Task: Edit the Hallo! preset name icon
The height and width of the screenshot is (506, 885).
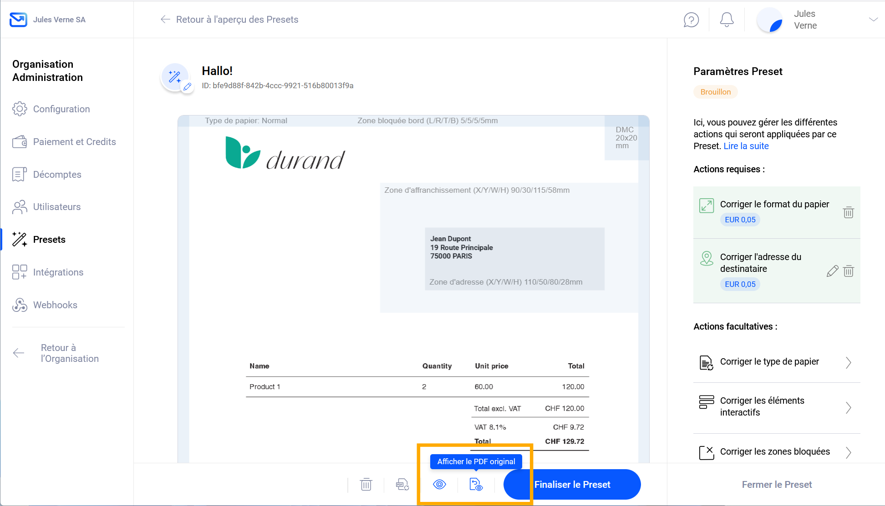Action: (x=187, y=87)
